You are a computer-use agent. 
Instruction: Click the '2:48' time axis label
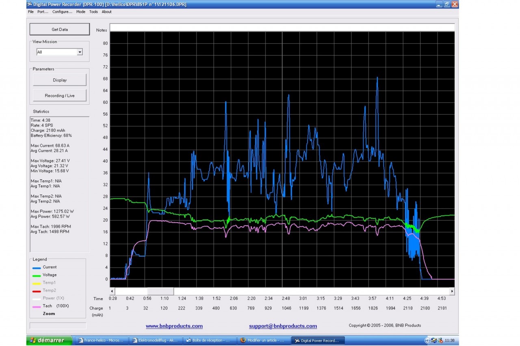tap(286, 299)
